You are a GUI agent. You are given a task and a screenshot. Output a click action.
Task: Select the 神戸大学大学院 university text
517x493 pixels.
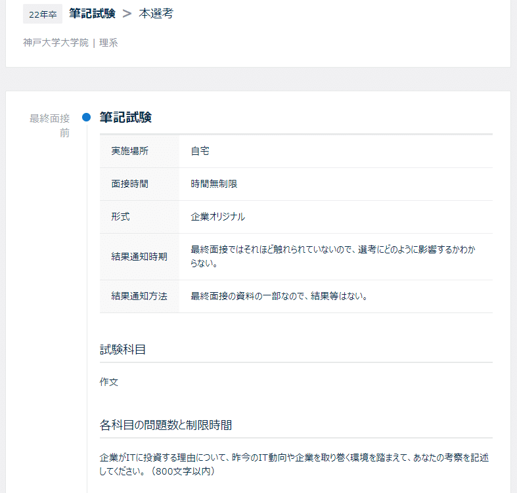pos(56,43)
